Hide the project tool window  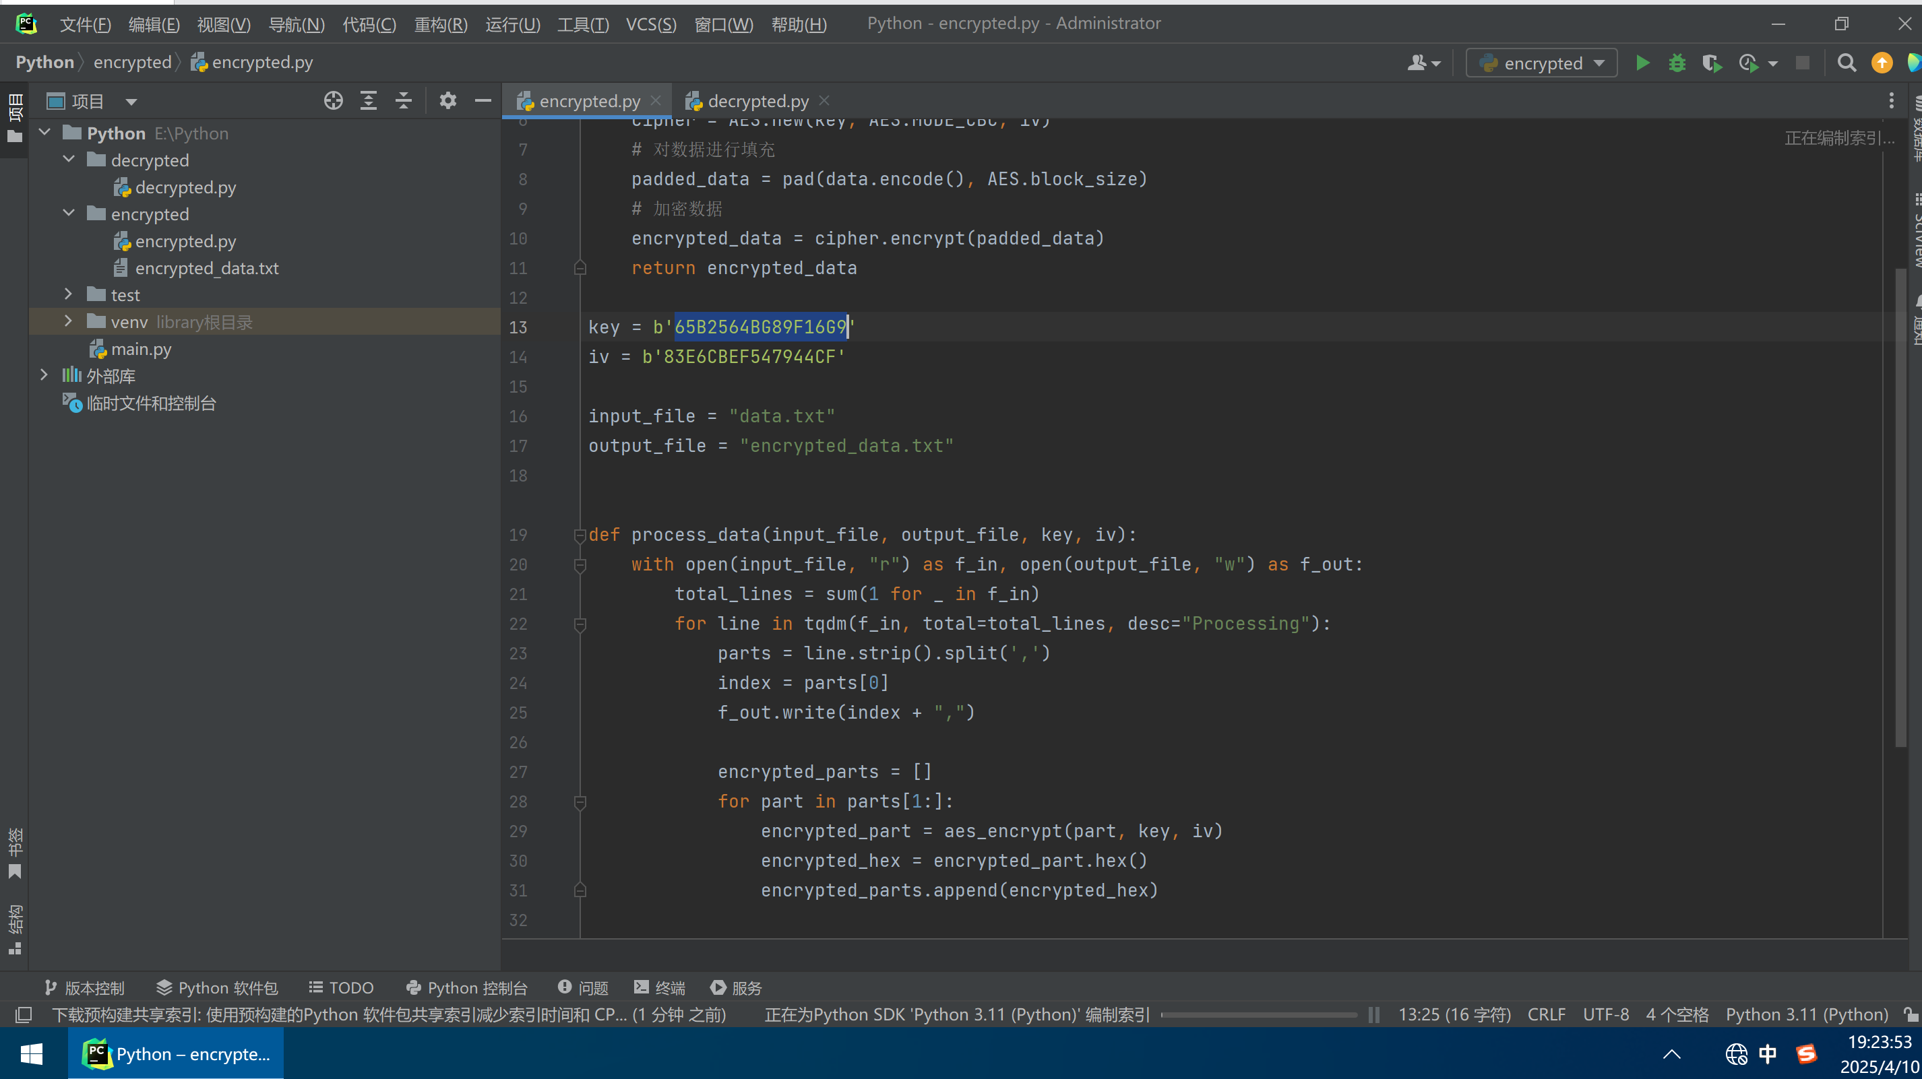(483, 100)
